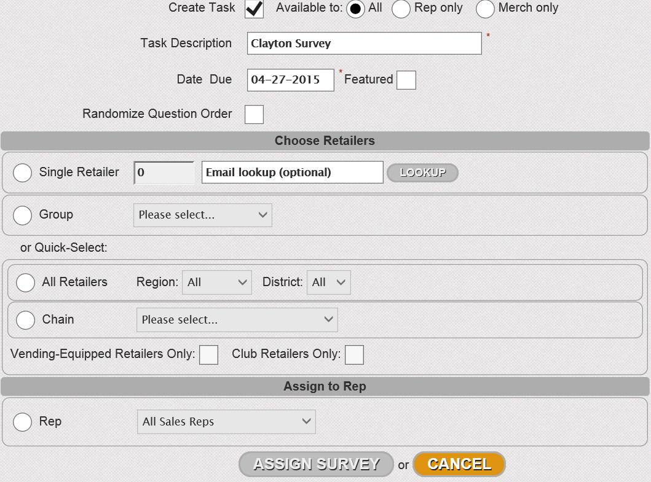This screenshot has height=482, width=651.
Task: Open the Region dropdown
Action: pyautogui.click(x=217, y=282)
